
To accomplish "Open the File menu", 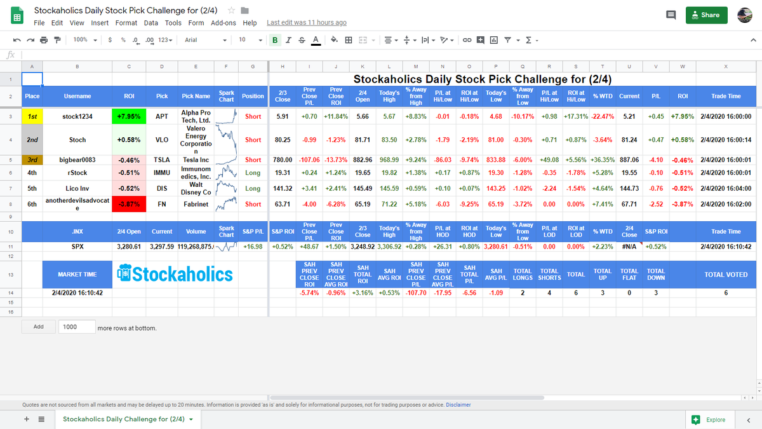I will coord(39,23).
